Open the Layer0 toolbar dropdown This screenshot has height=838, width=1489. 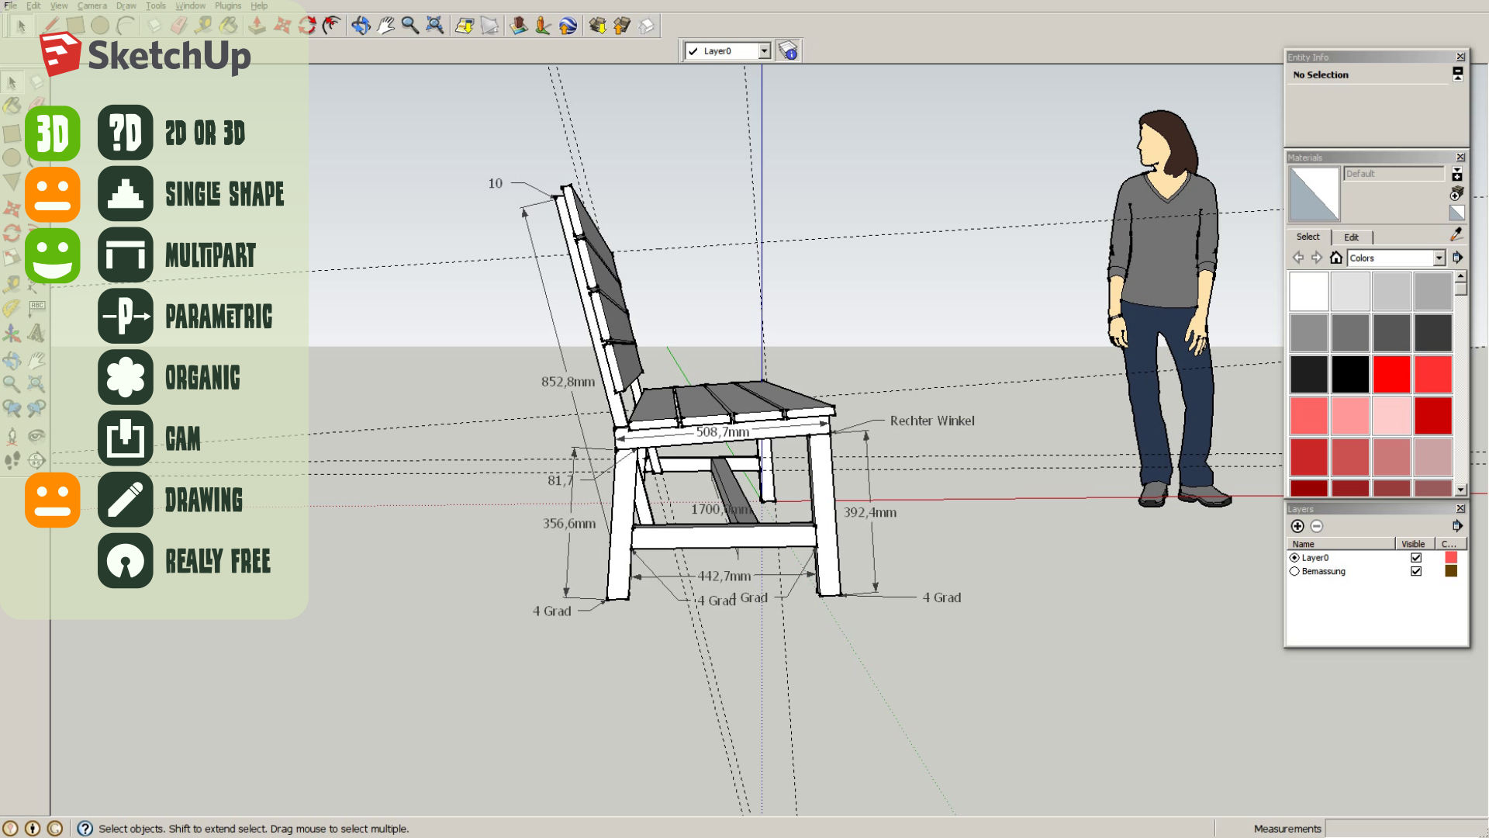[x=764, y=51]
